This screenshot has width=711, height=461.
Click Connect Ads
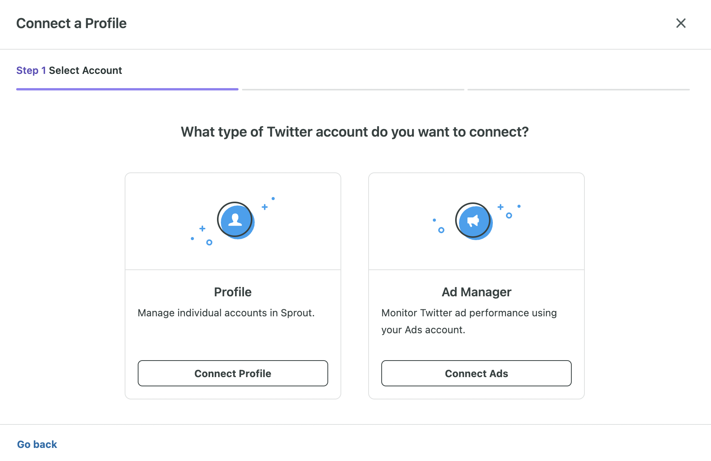[x=476, y=373]
